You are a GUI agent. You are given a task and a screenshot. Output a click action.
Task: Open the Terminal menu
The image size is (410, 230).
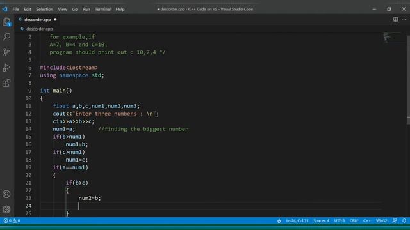coord(102,9)
